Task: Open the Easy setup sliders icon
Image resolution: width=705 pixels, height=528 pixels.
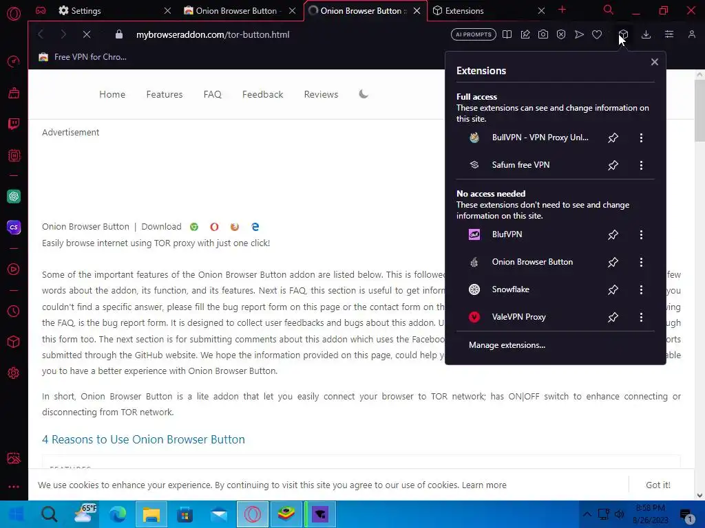Action: [669, 34]
